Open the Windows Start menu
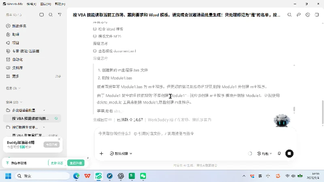 (x=8, y=176)
